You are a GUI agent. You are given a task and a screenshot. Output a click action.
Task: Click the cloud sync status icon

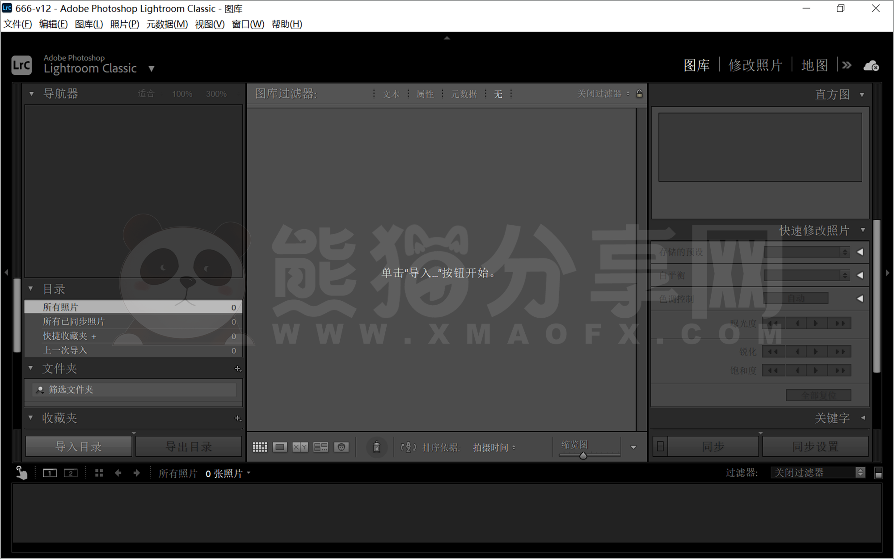click(871, 65)
